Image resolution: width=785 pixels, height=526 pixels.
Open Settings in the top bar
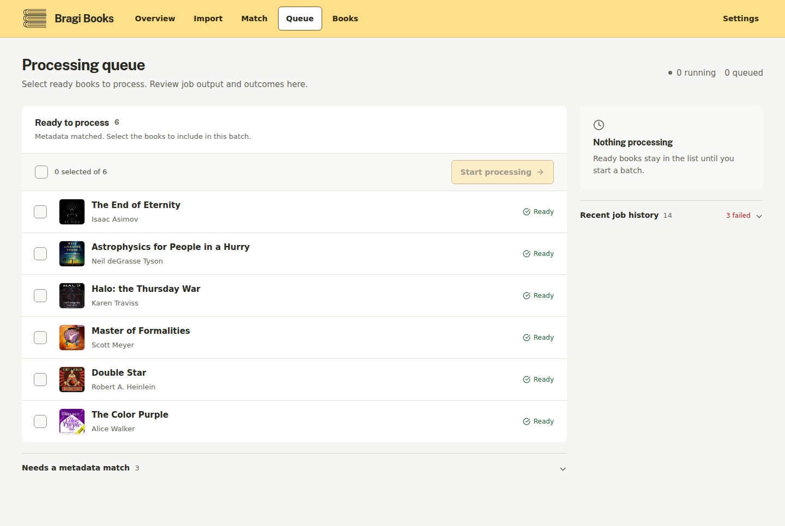pos(741,19)
